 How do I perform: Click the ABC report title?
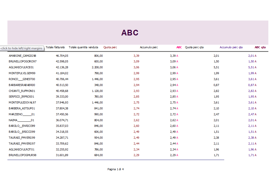(x=130, y=33)
